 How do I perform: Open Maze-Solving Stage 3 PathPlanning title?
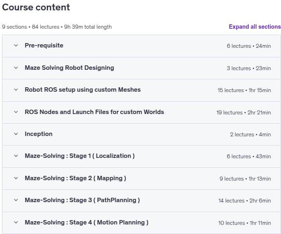click(x=82, y=200)
